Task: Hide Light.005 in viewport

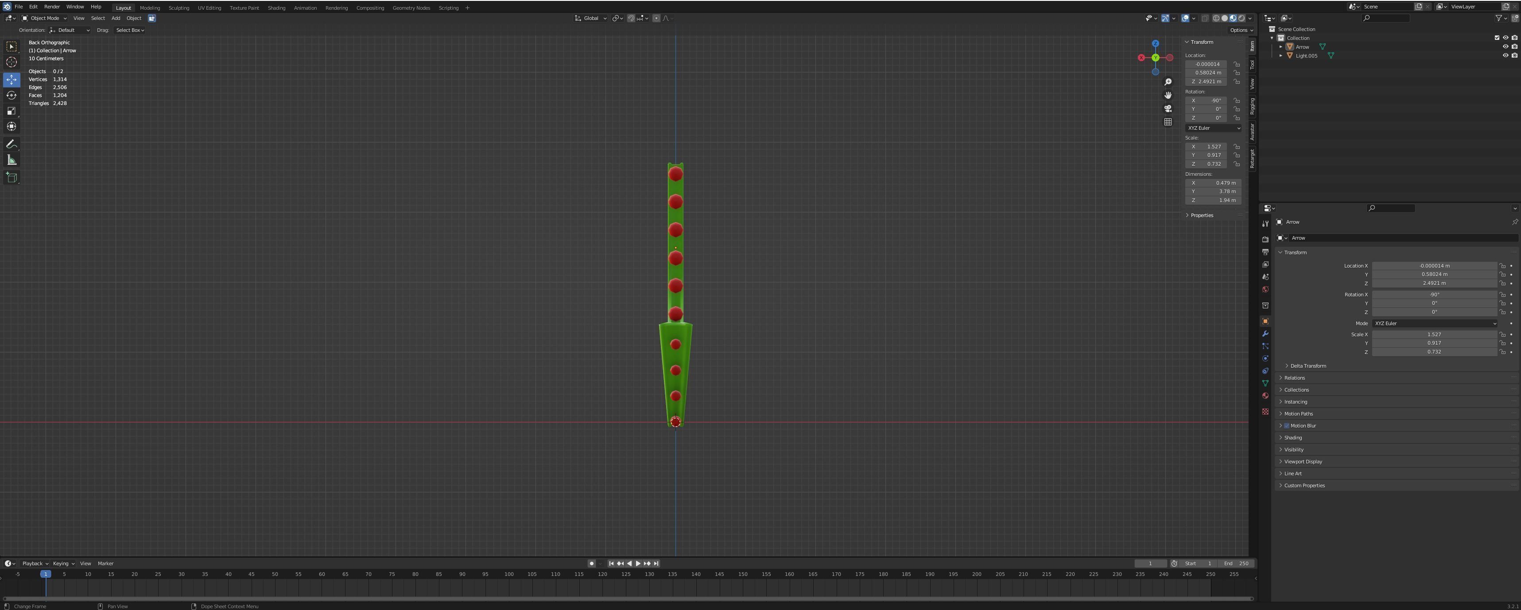Action: (1505, 55)
